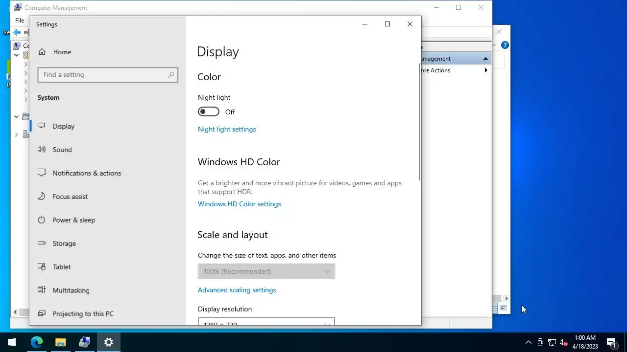
Task: Click the Tablet label in the sidebar
Action: click(x=62, y=267)
